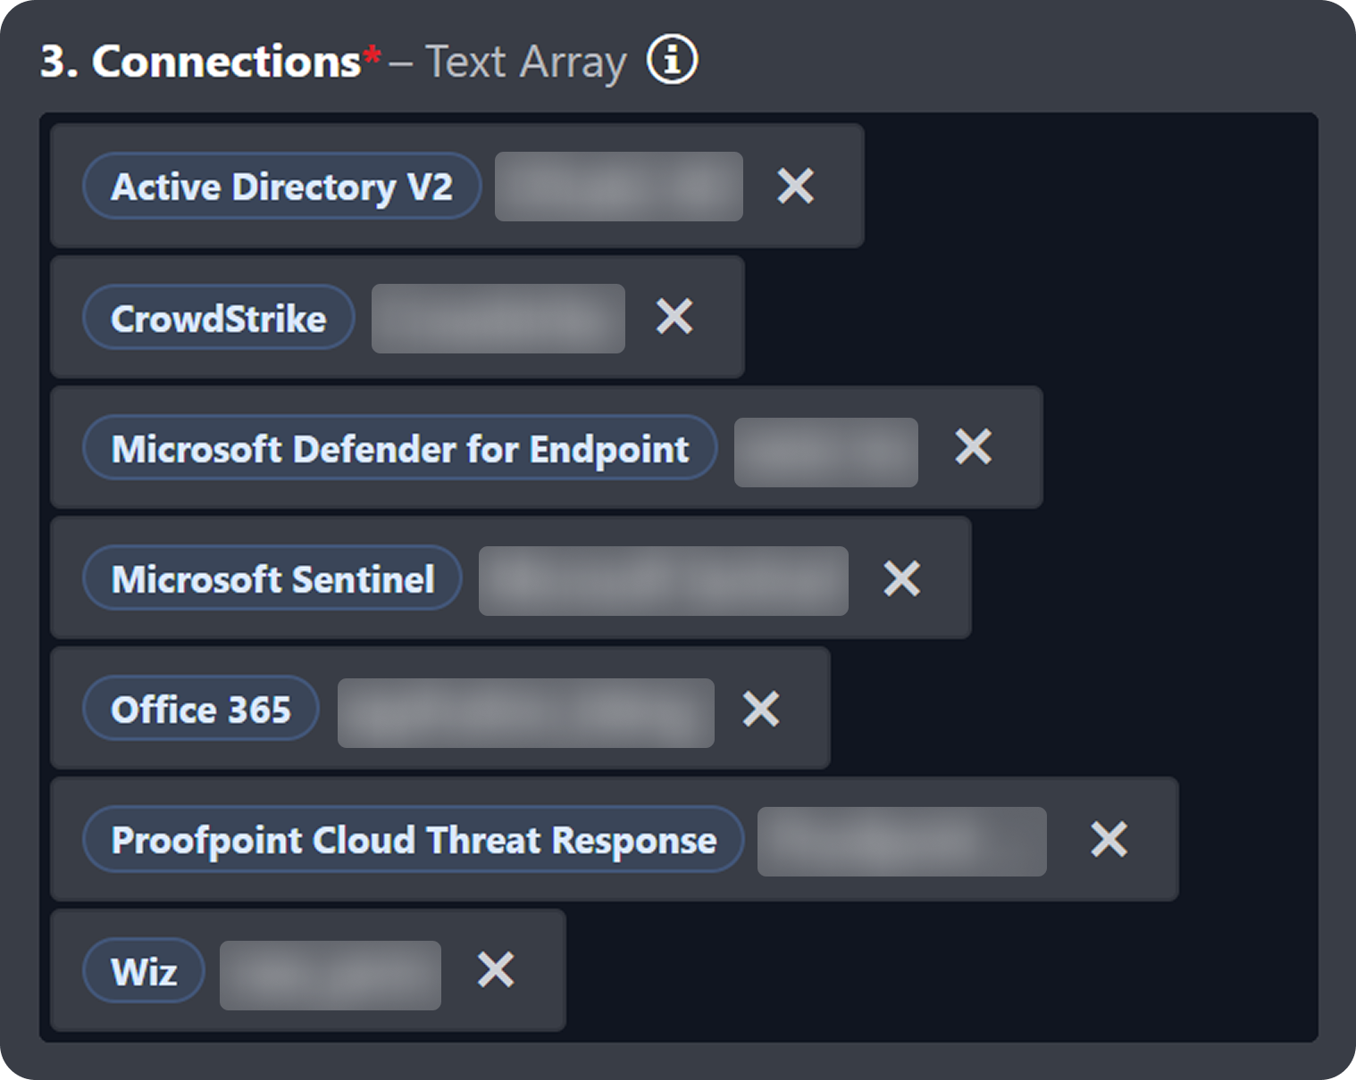1356x1080 pixels.
Task: Click the Active Directory V2 tag
Action: click(281, 187)
